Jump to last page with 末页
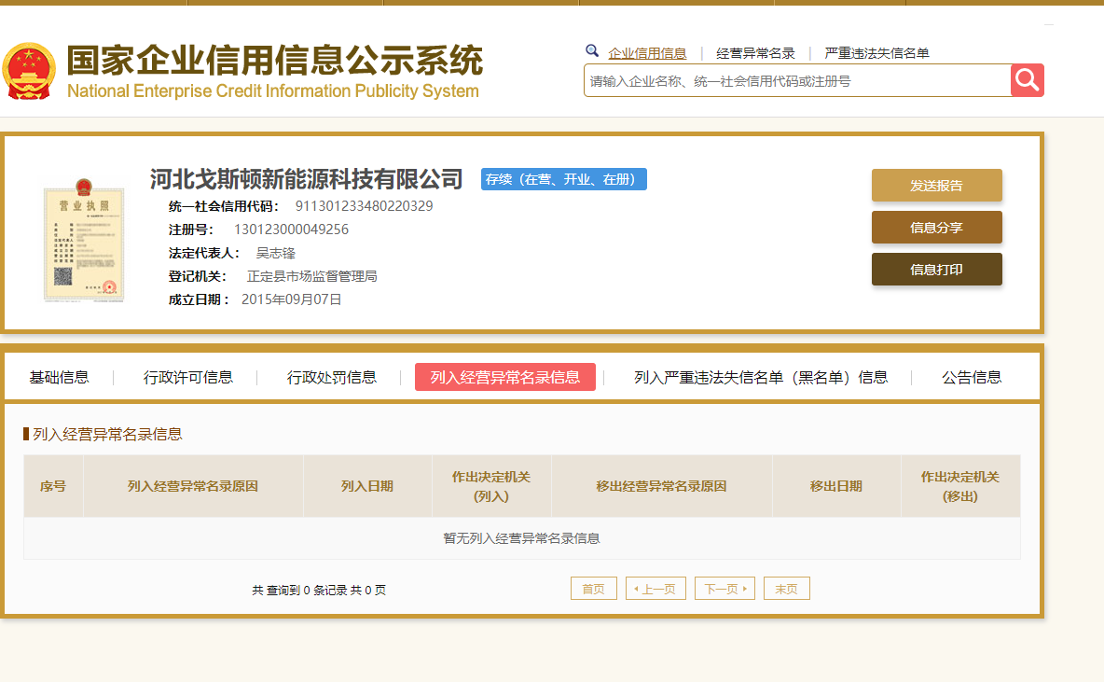The height and width of the screenshot is (682, 1104). (x=786, y=589)
